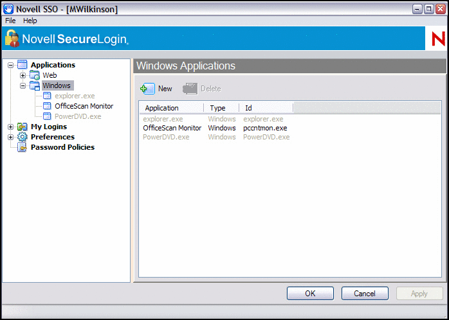The image size is (449, 320).
Task: Click the Applications folder icon in tree
Action: [x=23, y=65]
